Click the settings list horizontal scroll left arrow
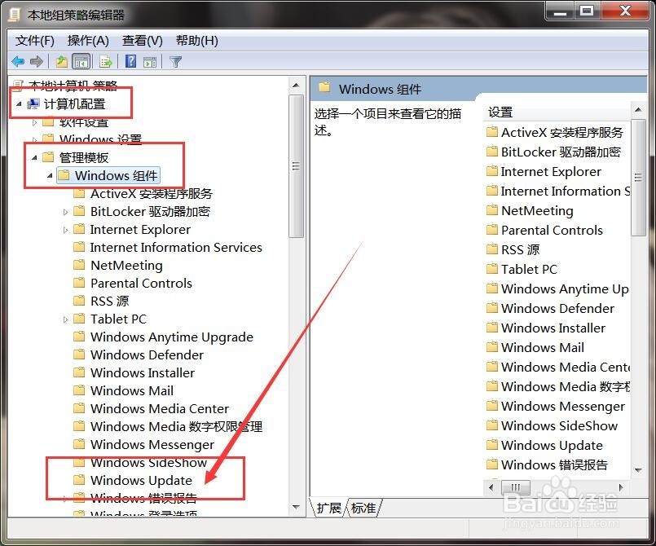The height and width of the screenshot is (546, 656). click(x=491, y=487)
